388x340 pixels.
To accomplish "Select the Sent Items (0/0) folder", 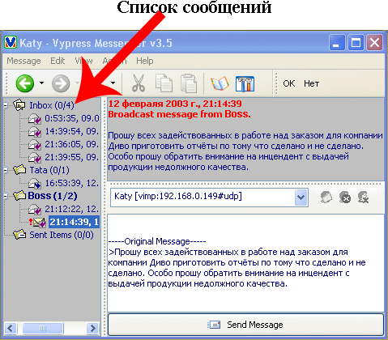I will point(62,235).
